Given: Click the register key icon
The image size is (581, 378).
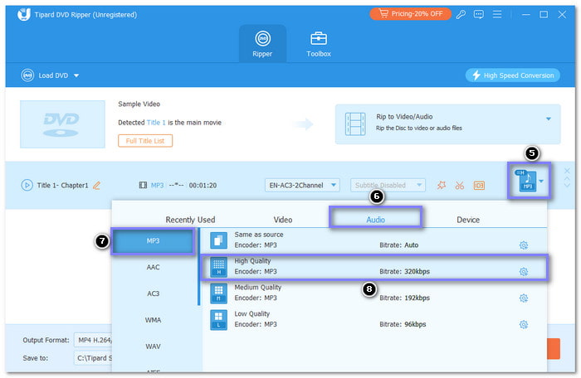Looking at the screenshot, I should (x=461, y=14).
